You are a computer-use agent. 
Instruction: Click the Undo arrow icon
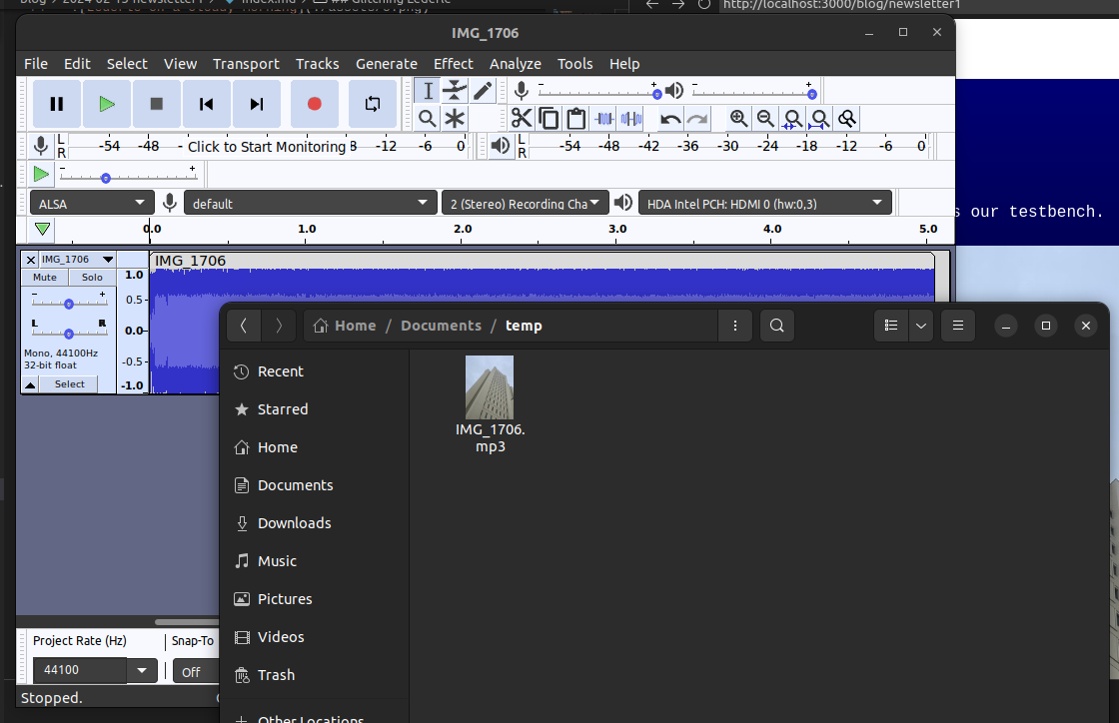coord(670,119)
